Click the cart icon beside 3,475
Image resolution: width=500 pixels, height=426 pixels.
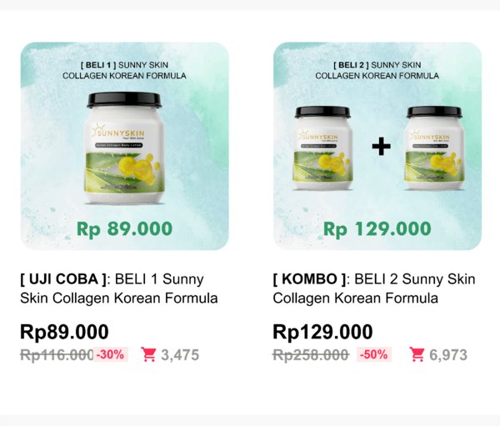[x=149, y=354]
